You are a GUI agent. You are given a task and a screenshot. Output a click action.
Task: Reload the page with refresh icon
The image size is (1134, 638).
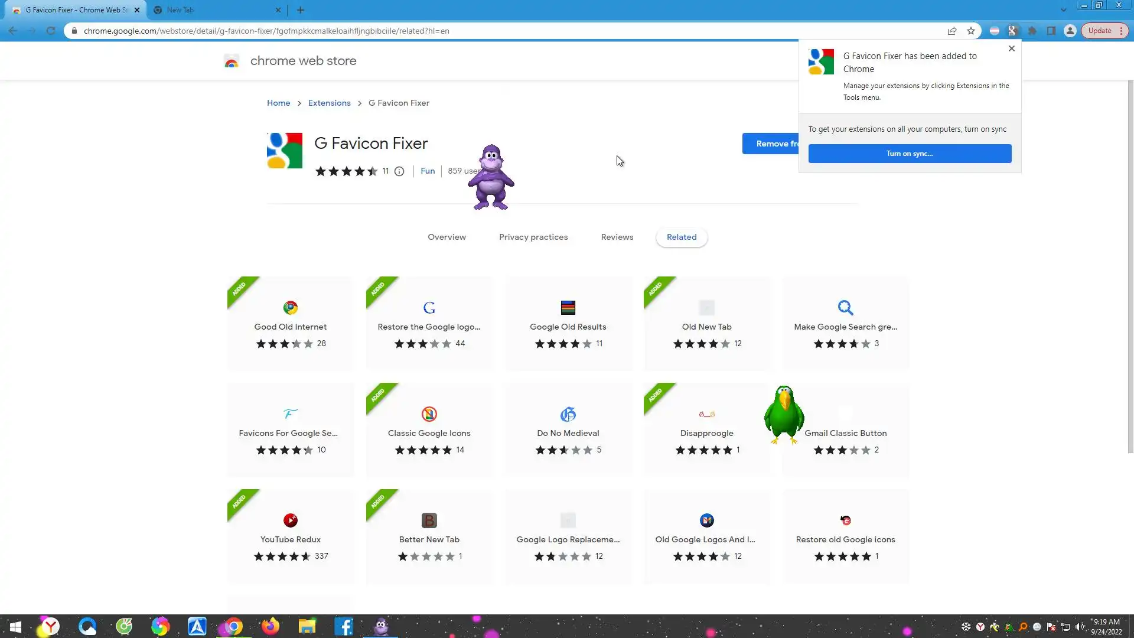51,31
